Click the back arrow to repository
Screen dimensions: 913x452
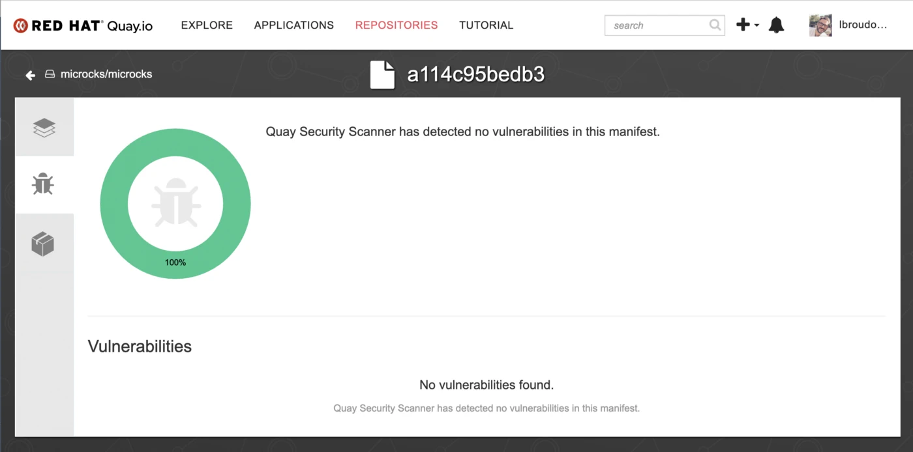(x=30, y=75)
